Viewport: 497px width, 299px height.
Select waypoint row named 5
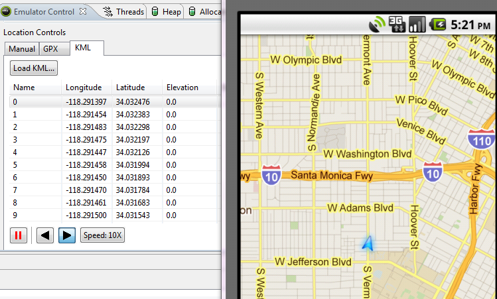[x=113, y=165]
